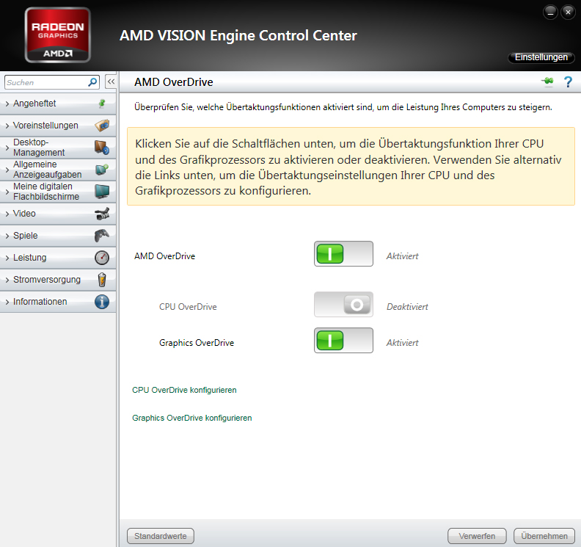The image size is (581, 547).
Task: Enable the CPU OverDrive switch
Action: pyautogui.click(x=343, y=305)
